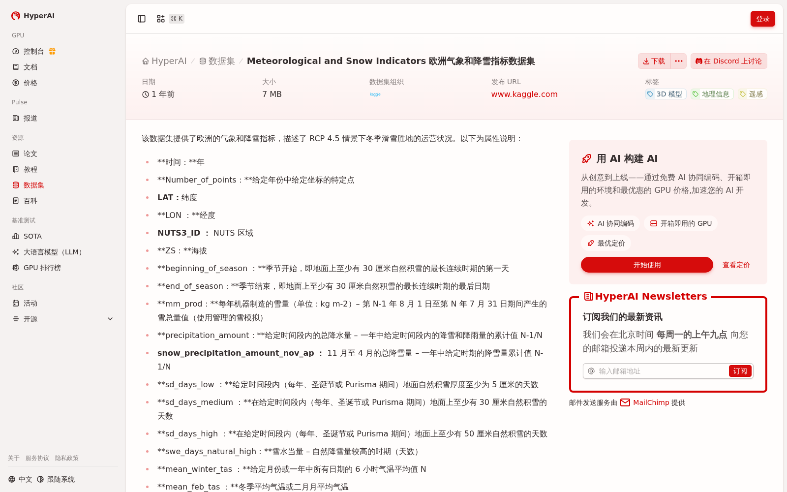Select the 遥感 tag
Viewport: 787px width, 492px height.
[752, 94]
